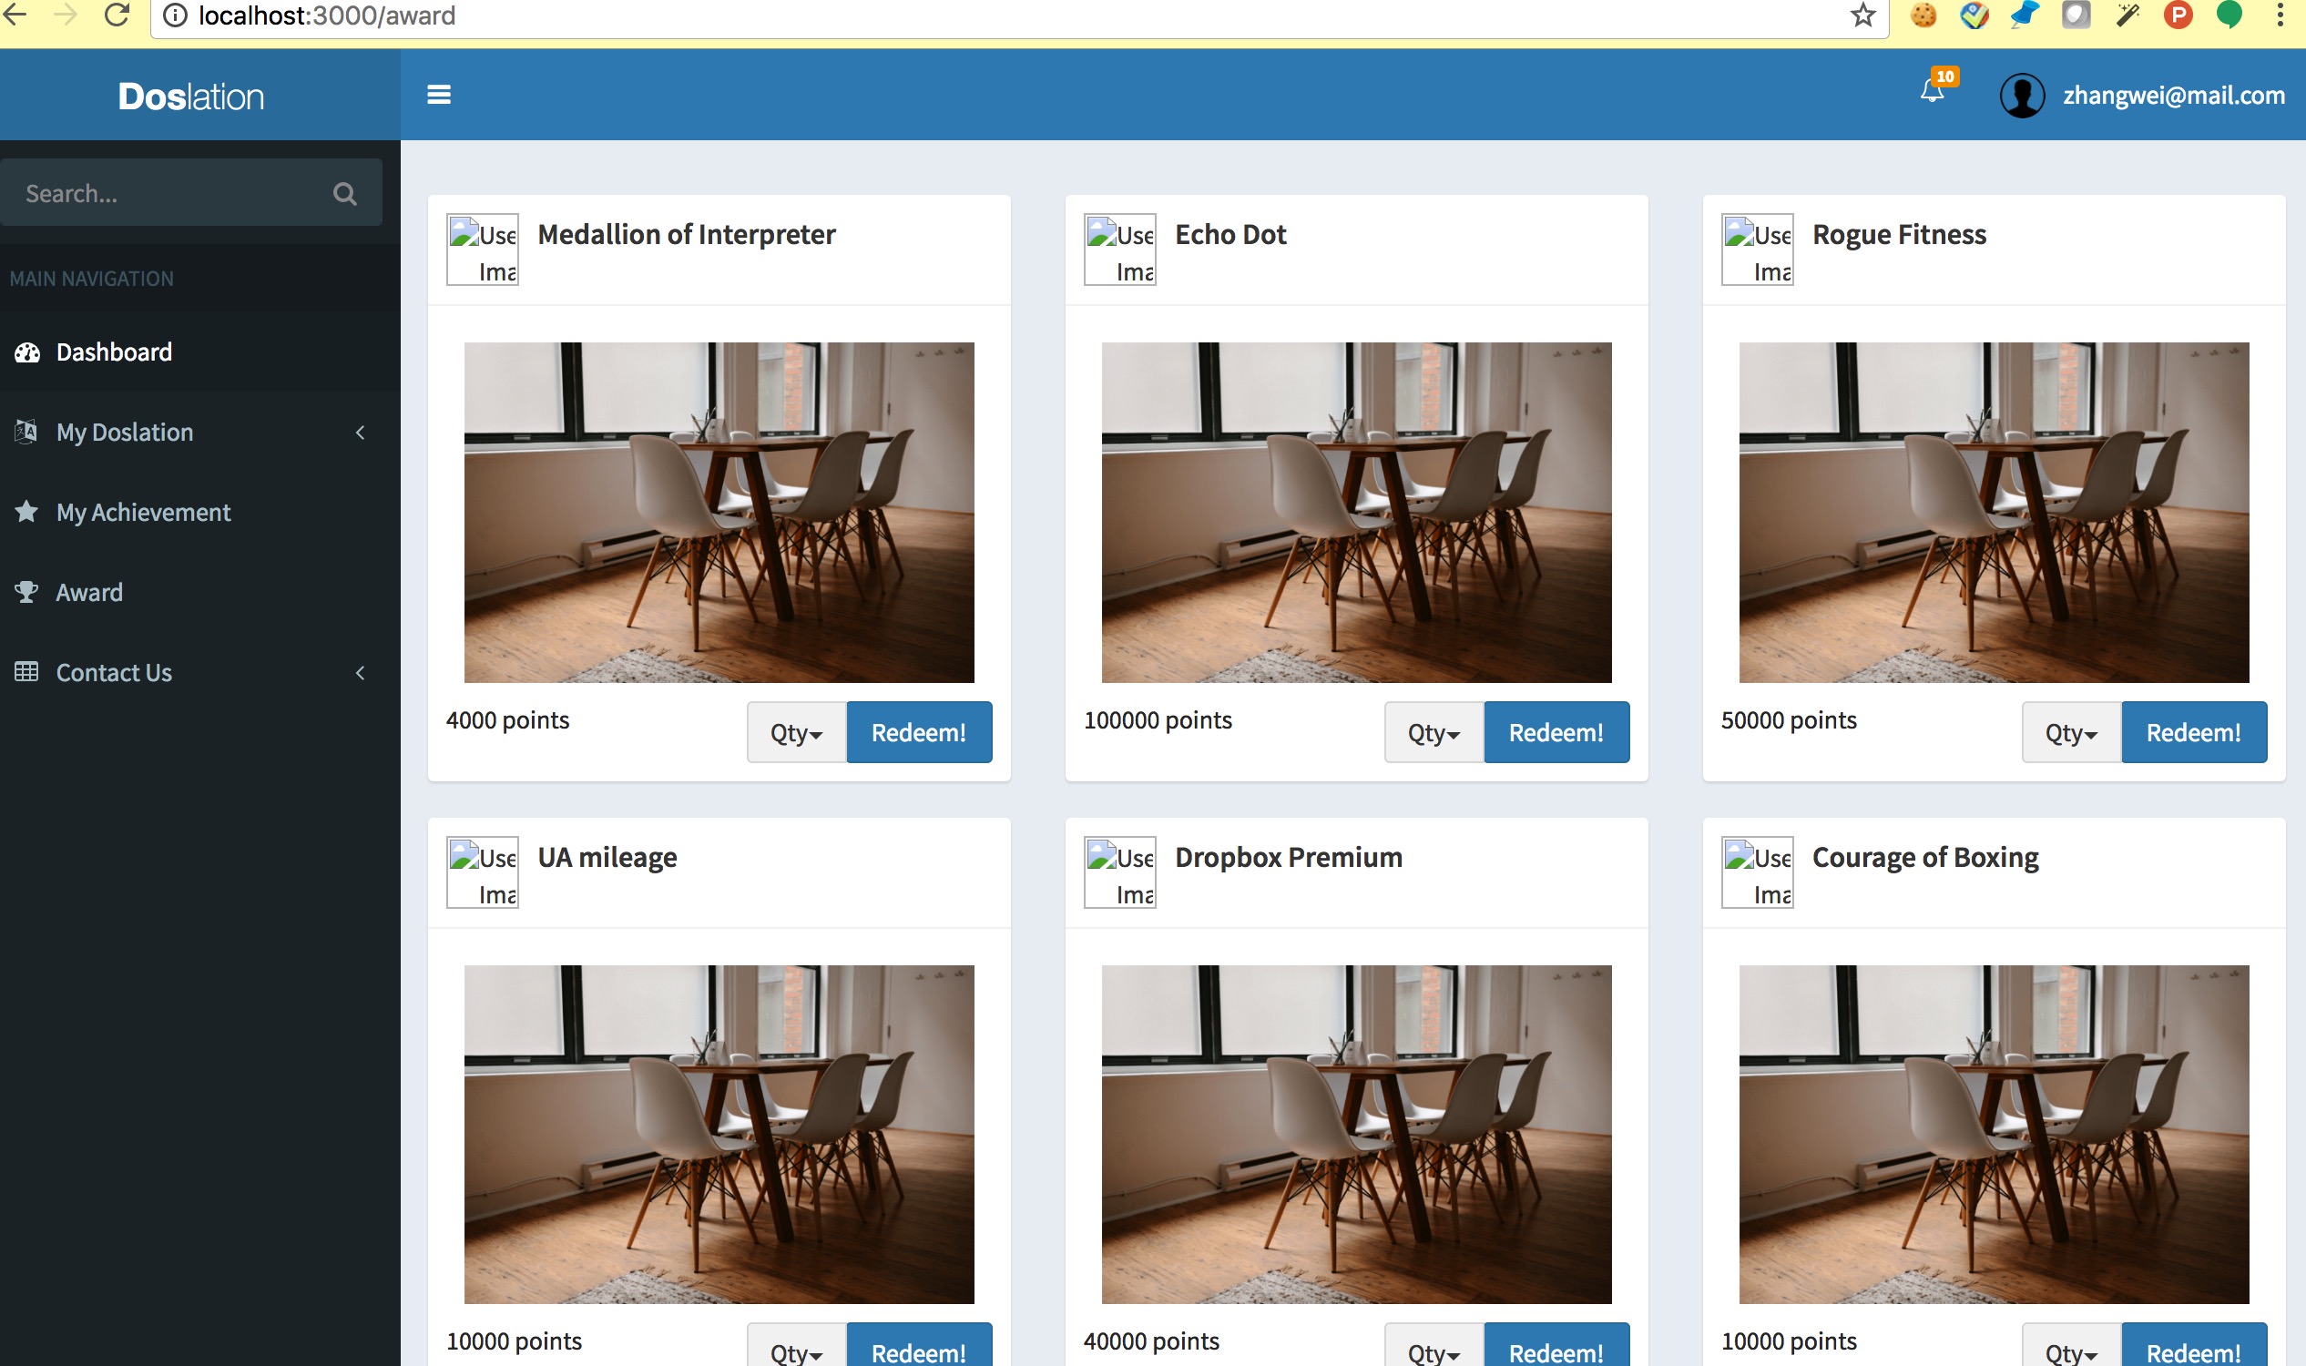
Task: Click the search magnifier icon in sidebar
Action: point(345,193)
